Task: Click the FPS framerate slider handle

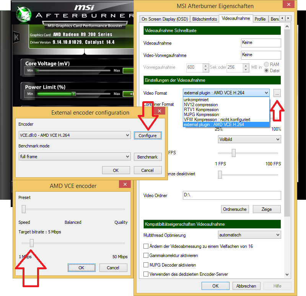Action: 234,153
